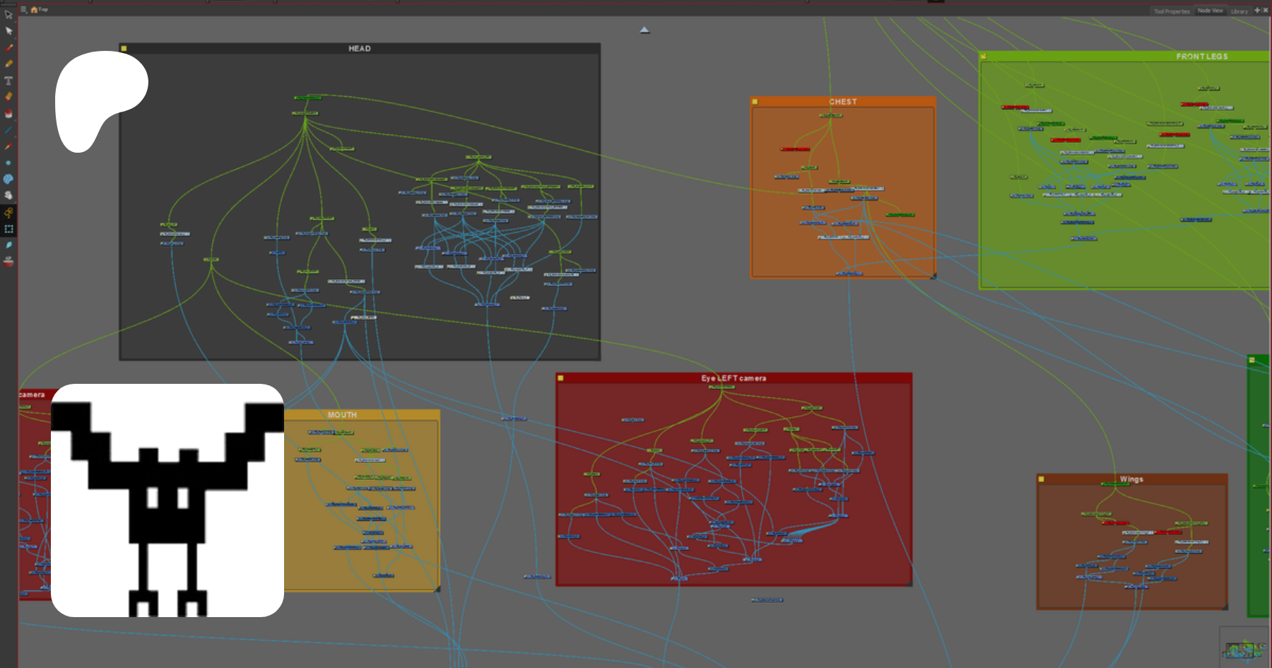Click the upward arrow above the HEAD backdrop
Screen dimensions: 1272x668
click(x=644, y=30)
